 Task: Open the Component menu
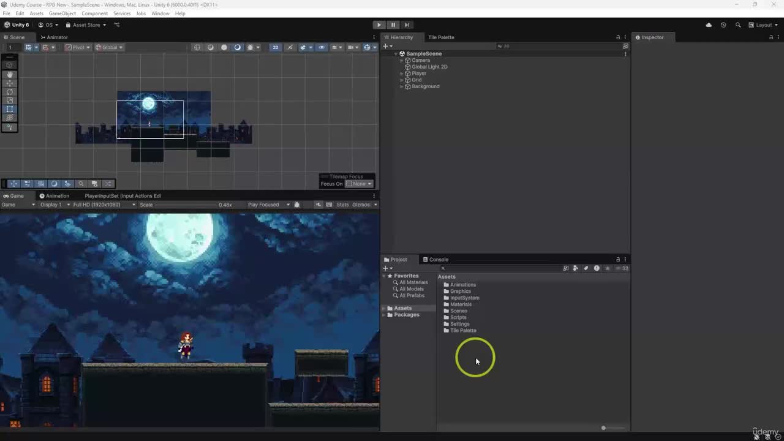(x=94, y=13)
